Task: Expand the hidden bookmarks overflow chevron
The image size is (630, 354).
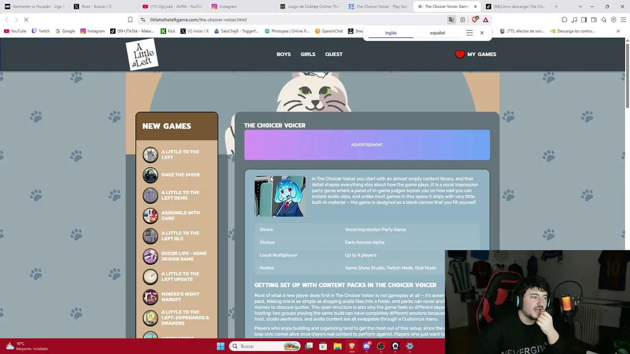Action: (x=618, y=31)
